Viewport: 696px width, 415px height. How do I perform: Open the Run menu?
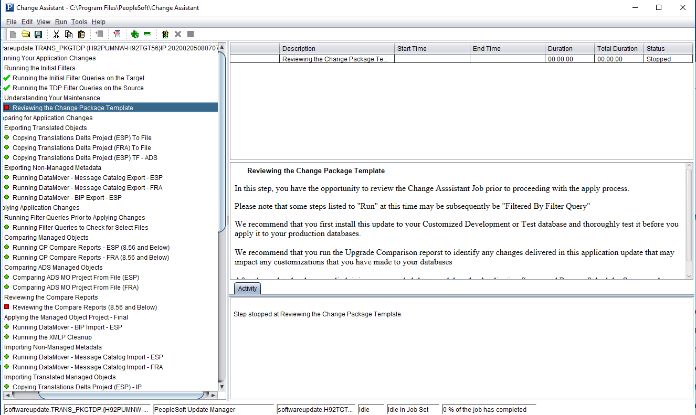[x=60, y=22]
